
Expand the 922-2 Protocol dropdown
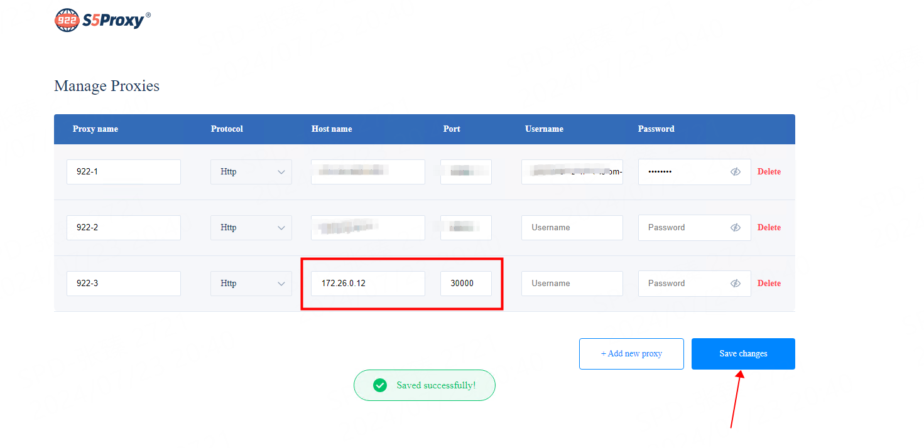pos(251,228)
